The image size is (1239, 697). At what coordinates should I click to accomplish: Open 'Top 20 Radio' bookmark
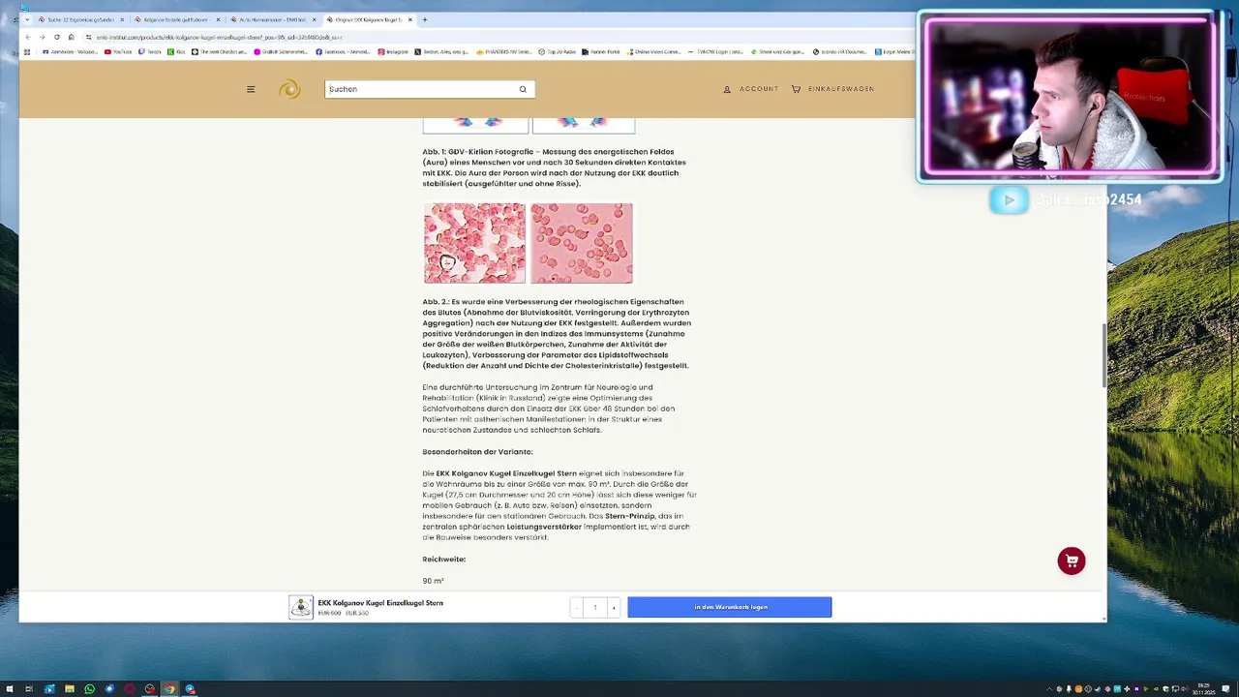tap(559, 51)
